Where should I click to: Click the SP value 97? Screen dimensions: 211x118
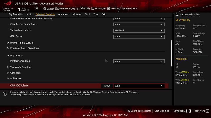coord(176,67)
